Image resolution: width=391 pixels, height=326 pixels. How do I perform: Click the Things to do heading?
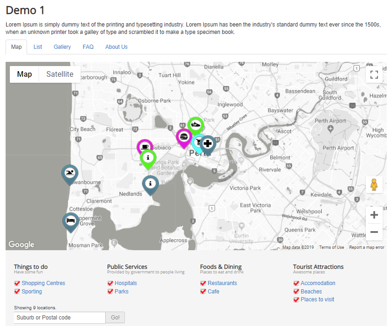tap(31, 267)
